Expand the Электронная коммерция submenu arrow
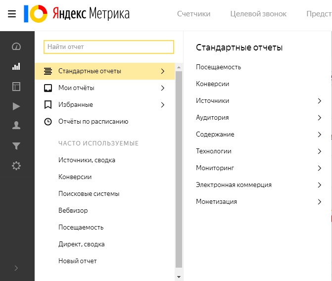The width and height of the screenshot is (332, 281). (x=320, y=185)
